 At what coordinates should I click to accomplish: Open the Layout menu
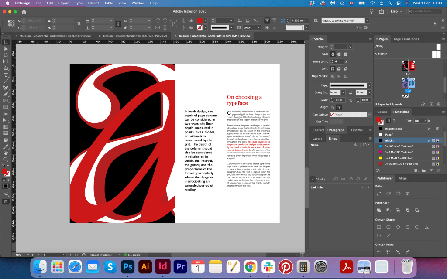pyautogui.click(x=64, y=3)
